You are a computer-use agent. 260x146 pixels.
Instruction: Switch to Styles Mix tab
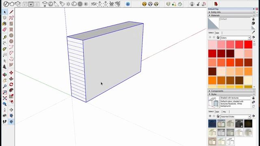coord(224,112)
